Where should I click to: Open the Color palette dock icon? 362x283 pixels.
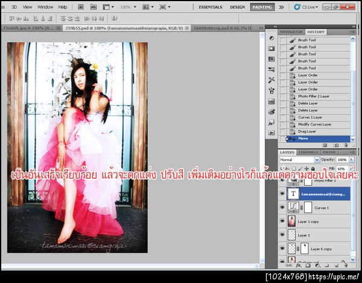point(271,112)
